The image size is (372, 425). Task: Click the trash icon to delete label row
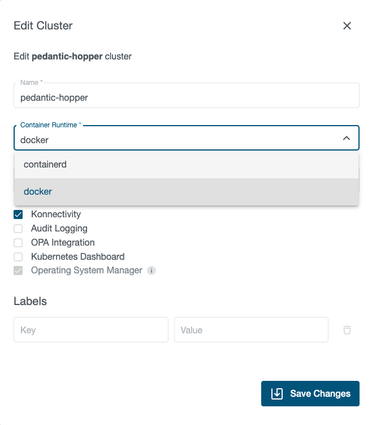point(347,330)
